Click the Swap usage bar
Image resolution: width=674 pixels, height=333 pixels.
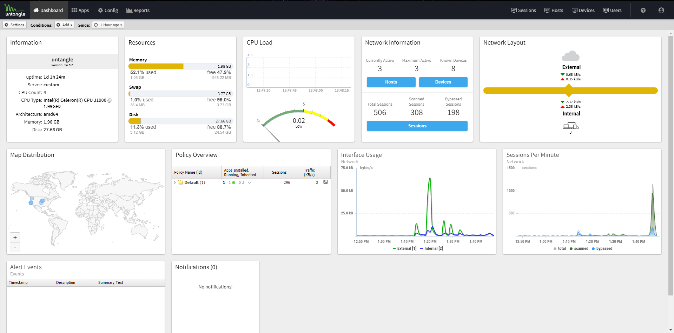(180, 94)
